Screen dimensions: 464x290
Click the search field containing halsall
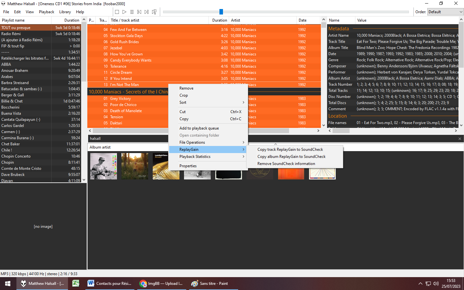click(x=272, y=139)
